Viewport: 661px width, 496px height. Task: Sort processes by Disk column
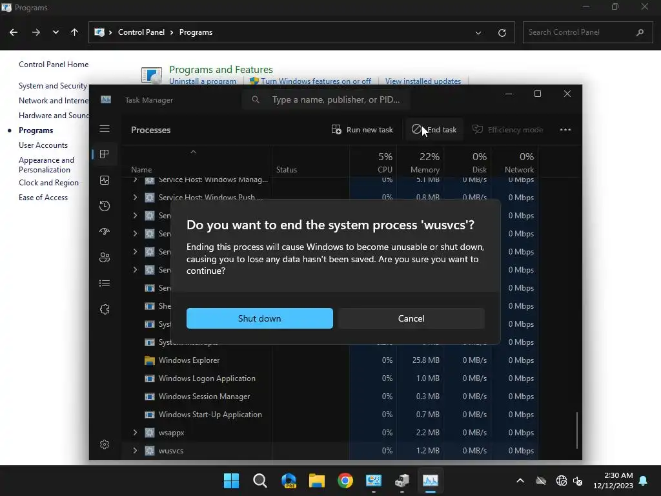point(467,162)
